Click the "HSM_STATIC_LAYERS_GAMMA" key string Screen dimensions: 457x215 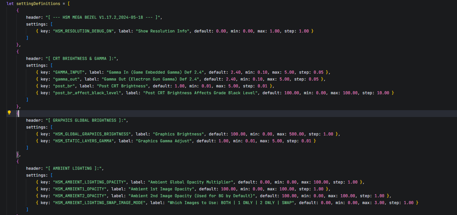pyautogui.click(x=83, y=141)
